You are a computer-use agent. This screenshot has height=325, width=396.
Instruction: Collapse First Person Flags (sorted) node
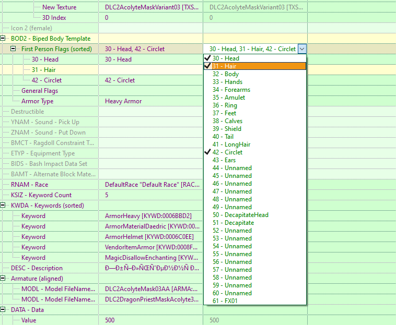point(13,49)
